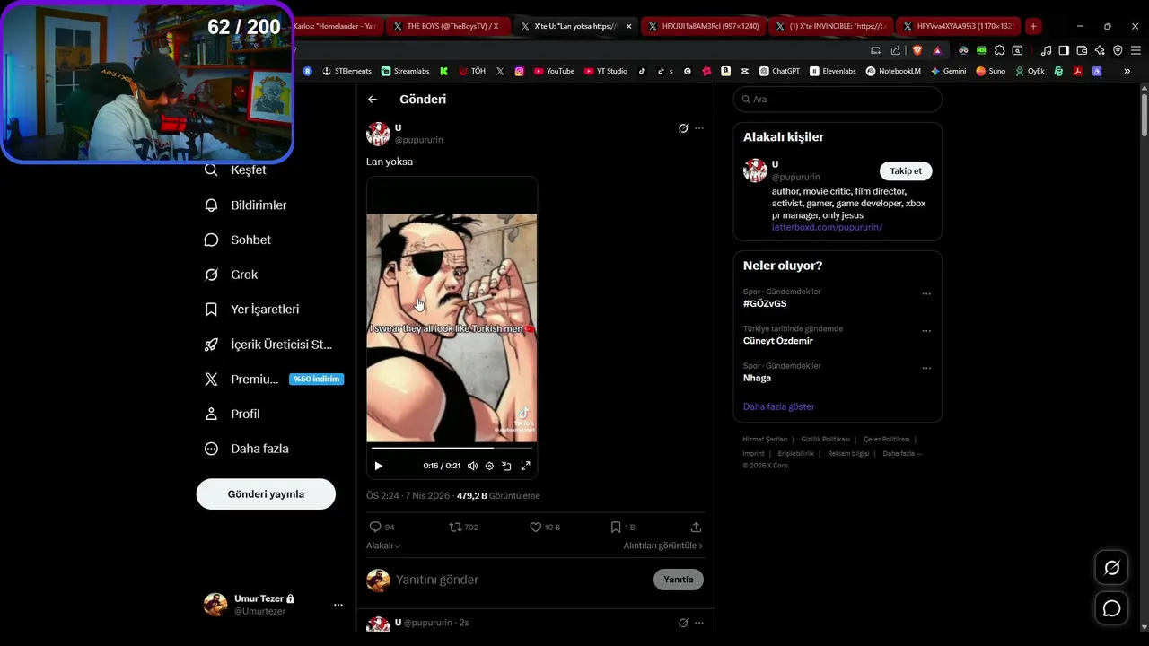Open Yer İşaretleri in the sidebar
The height and width of the screenshot is (646, 1149).
click(252, 309)
